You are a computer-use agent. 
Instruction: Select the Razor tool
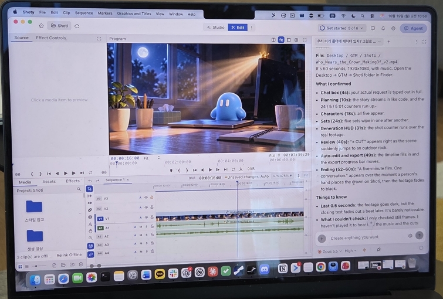click(90, 210)
